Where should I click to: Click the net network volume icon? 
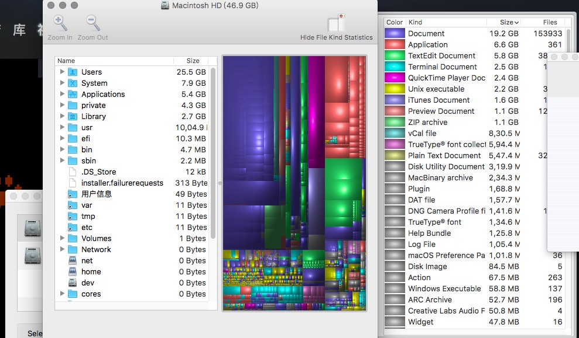pos(73,260)
